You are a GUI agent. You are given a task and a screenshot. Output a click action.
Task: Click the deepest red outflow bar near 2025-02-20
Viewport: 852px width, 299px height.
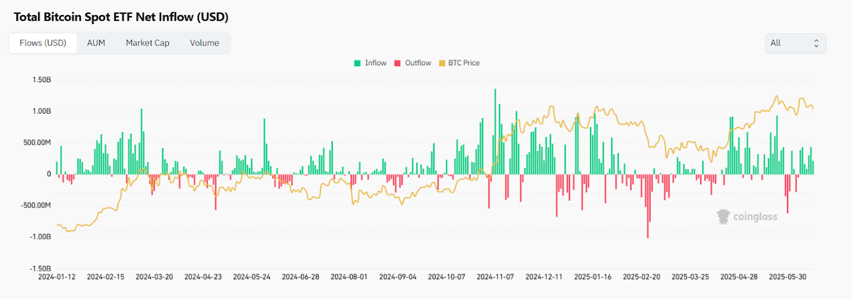(x=648, y=206)
